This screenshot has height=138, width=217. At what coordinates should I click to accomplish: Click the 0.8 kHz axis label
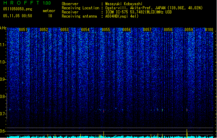3,97
